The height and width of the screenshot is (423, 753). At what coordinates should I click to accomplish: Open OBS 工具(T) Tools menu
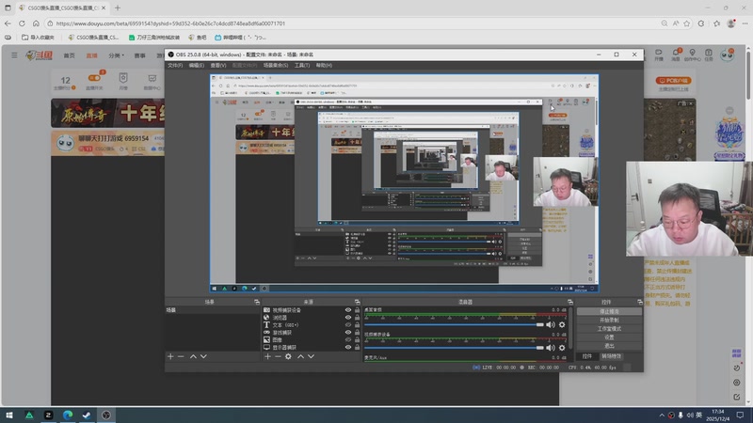coord(302,65)
